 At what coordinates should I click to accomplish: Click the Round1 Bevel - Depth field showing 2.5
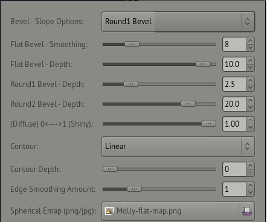point(234,84)
